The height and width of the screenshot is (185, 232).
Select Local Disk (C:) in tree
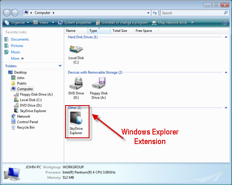[x=28, y=100]
